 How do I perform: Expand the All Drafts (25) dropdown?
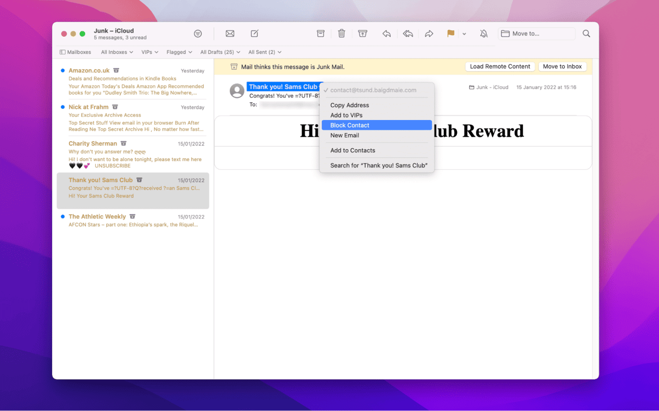(x=220, y=52)
